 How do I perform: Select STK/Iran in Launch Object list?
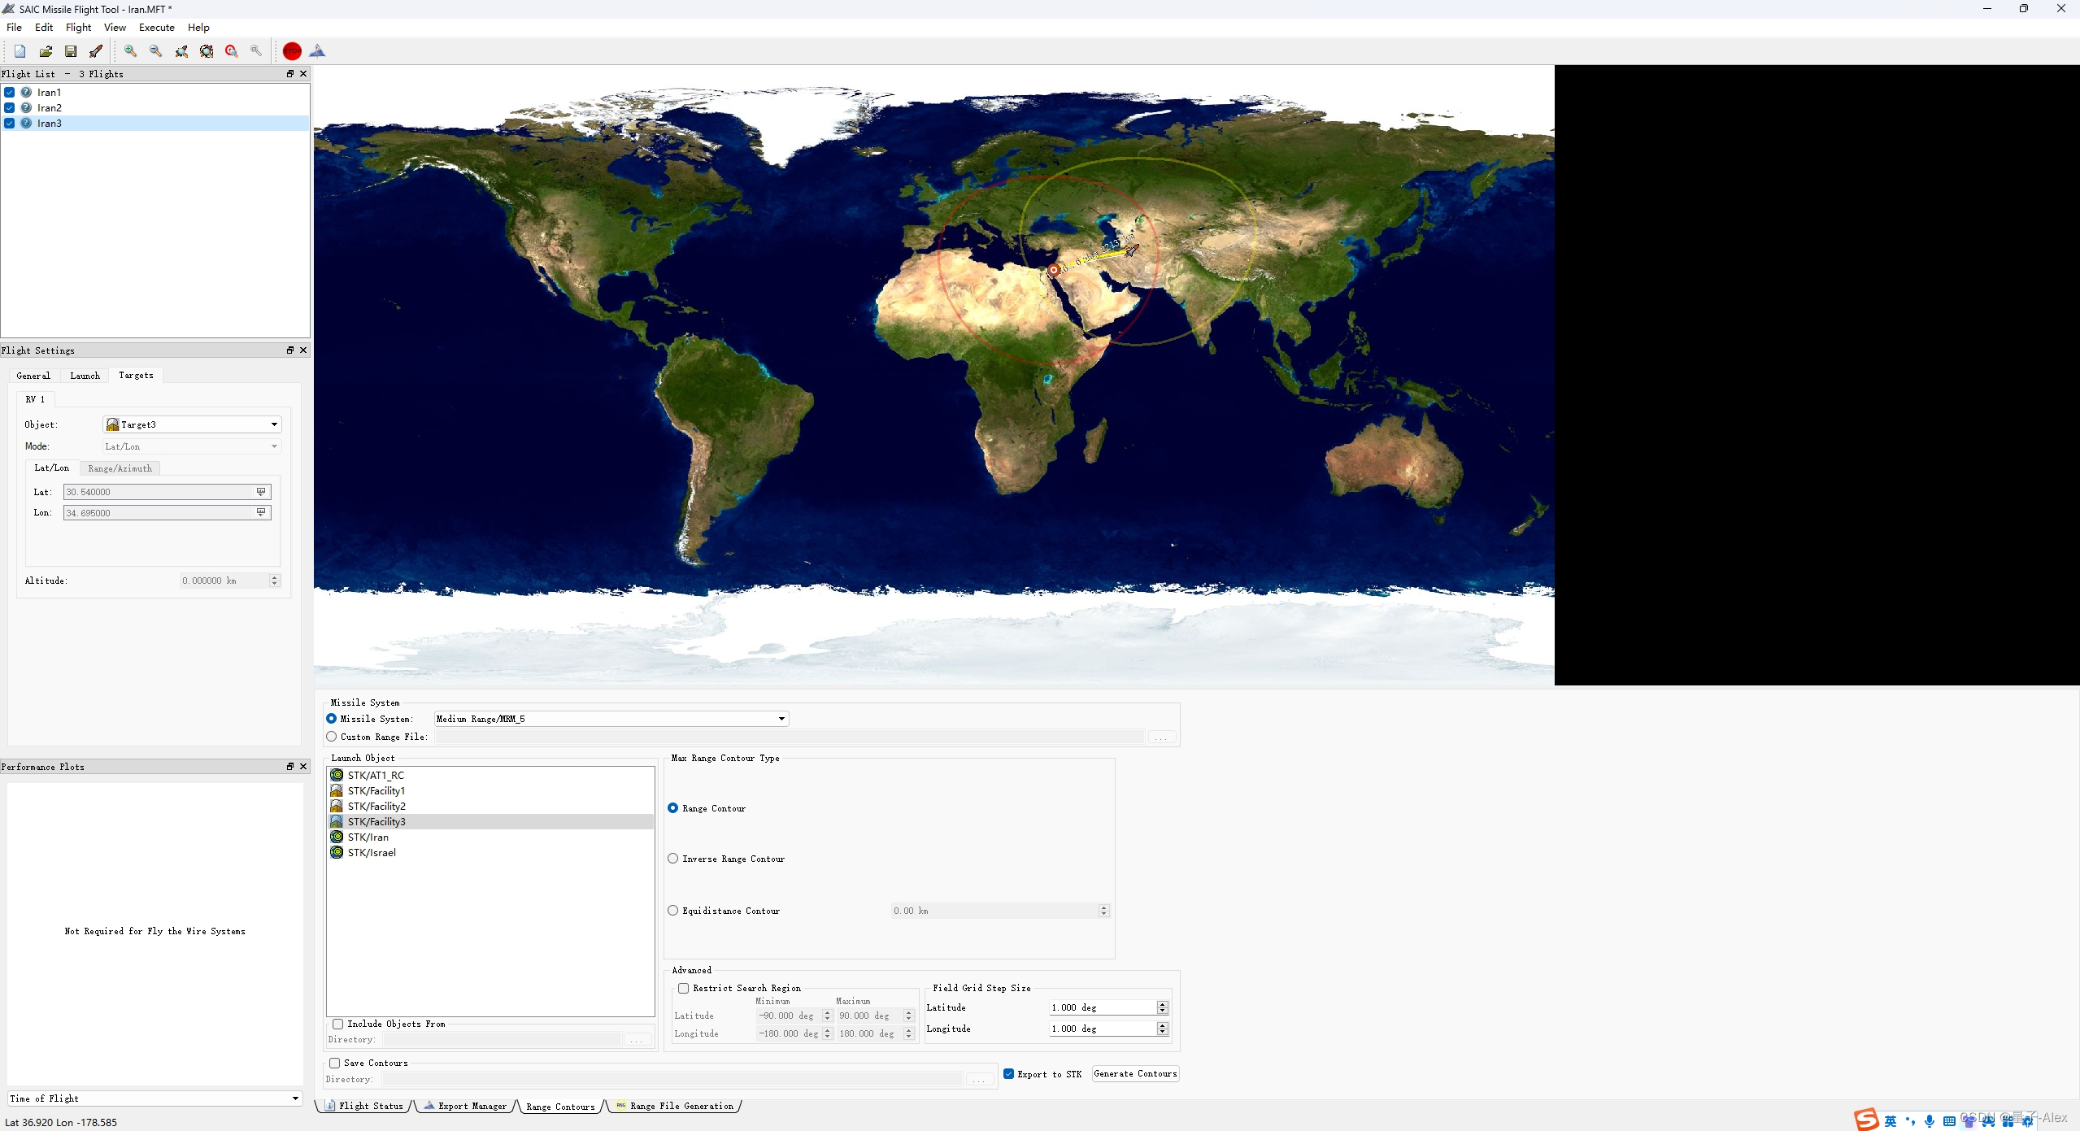click(x=368, y=837)
